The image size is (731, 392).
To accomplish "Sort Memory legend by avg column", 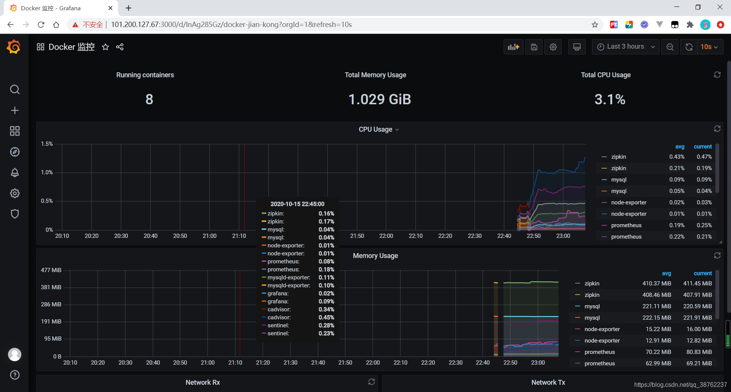I will 666,273.
